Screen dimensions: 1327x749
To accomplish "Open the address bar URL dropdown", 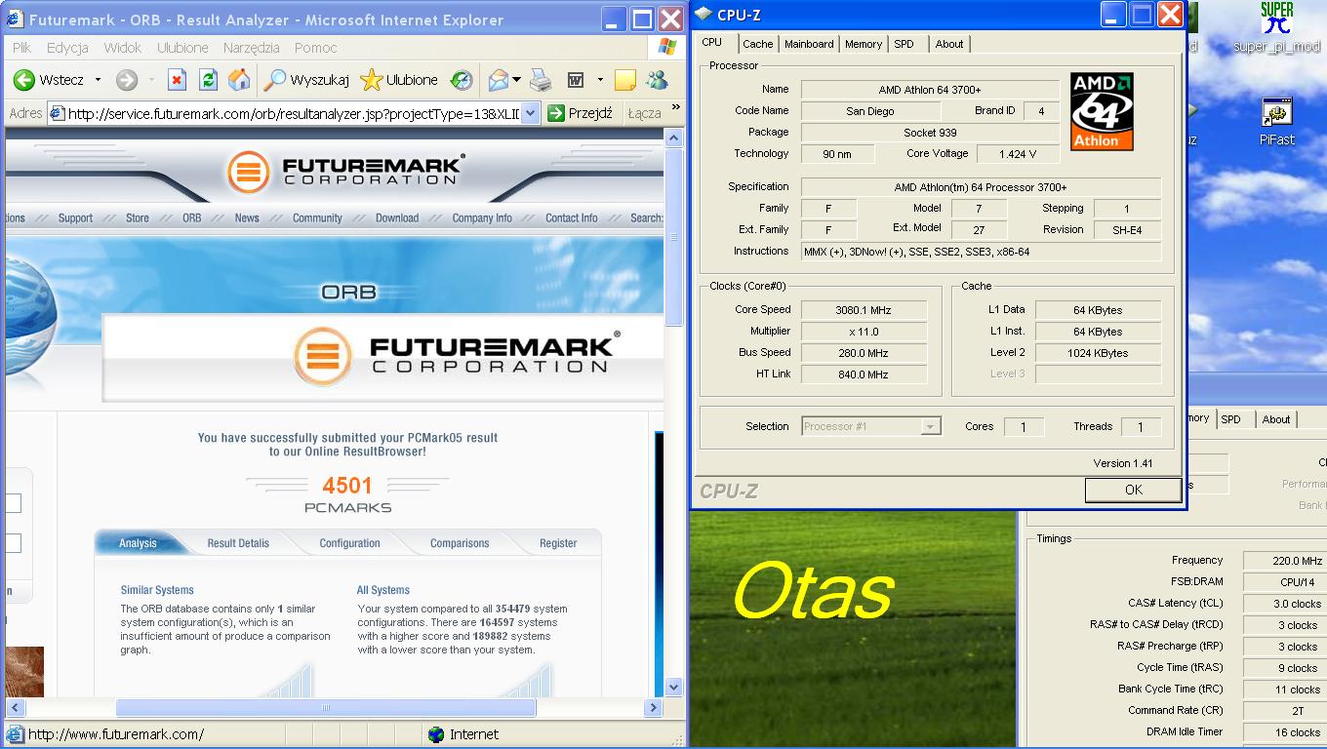I will 530,113.
